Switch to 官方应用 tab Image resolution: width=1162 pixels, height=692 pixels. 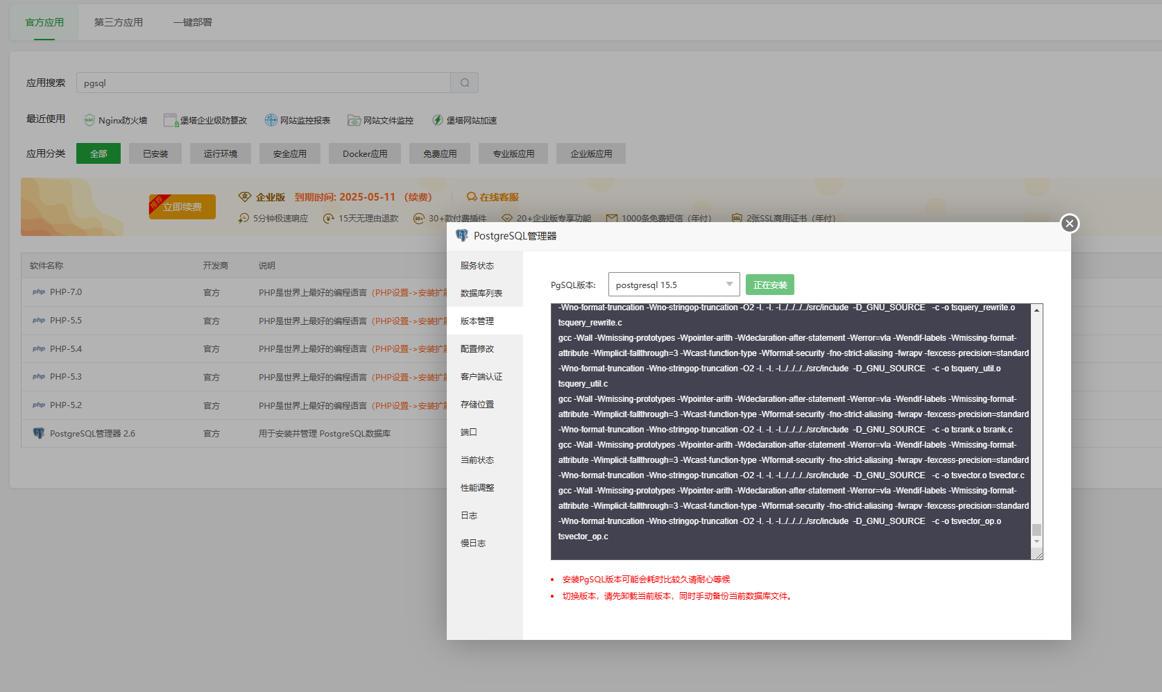pyautogui.click(x=44, y=22)
